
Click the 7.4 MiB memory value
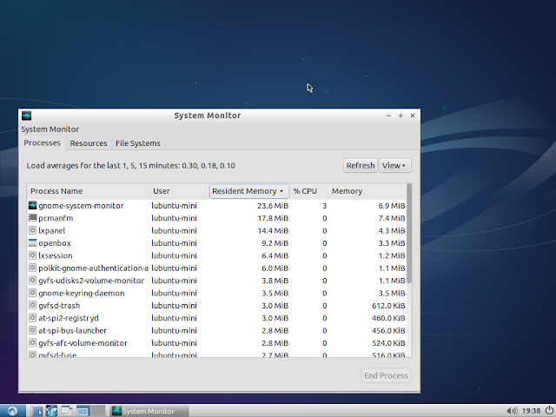[x=392, y=218]
